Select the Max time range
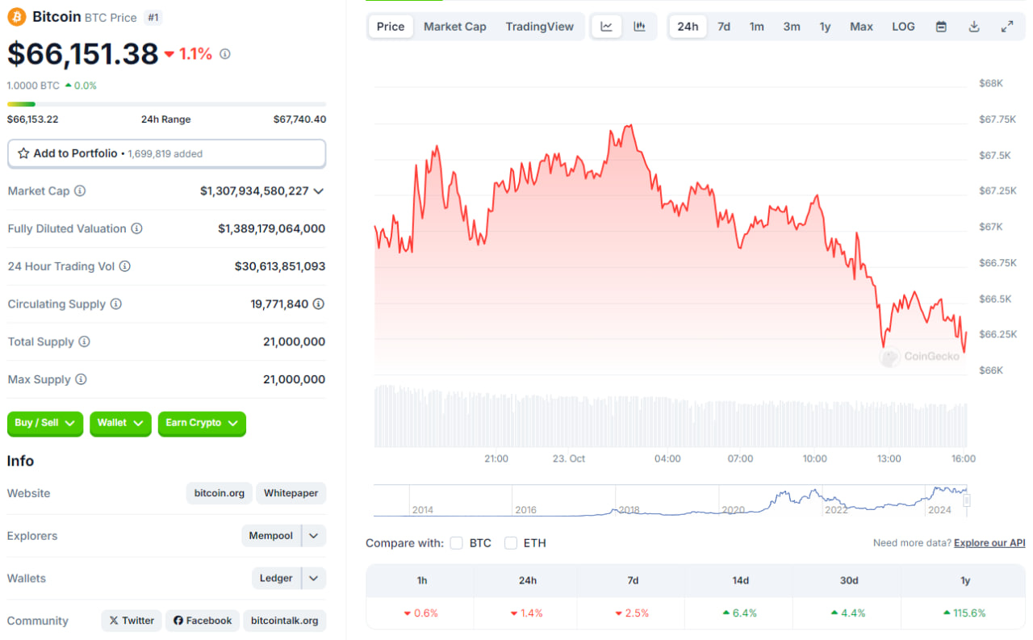The width and height of the screenshot is (1033, 640). (x=861, y=27)
